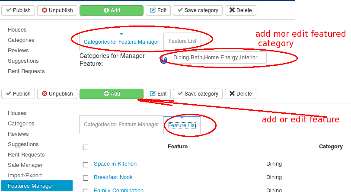Image resolution: width=351 pixels, height=192 pixels.
Task: Click the info icon beside the categories input
Action: pos(164,60)
